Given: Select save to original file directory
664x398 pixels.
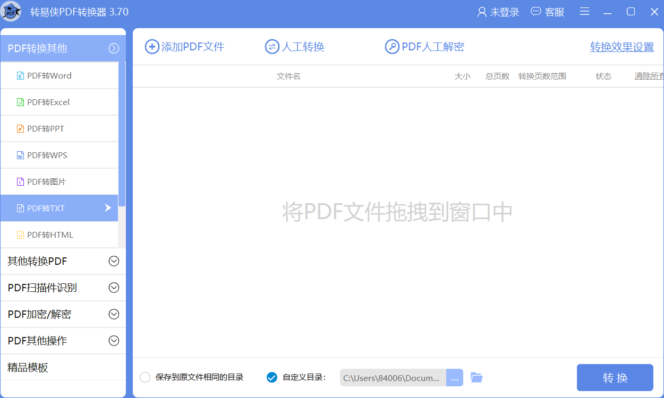Looking at the screenshot, I should coord(144,377).
